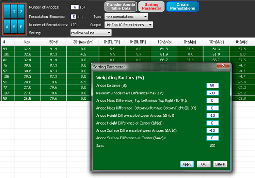The height and width of the screenshot is (178, 255).
Task: Select permutation row 59
Action: click(46, 99)
